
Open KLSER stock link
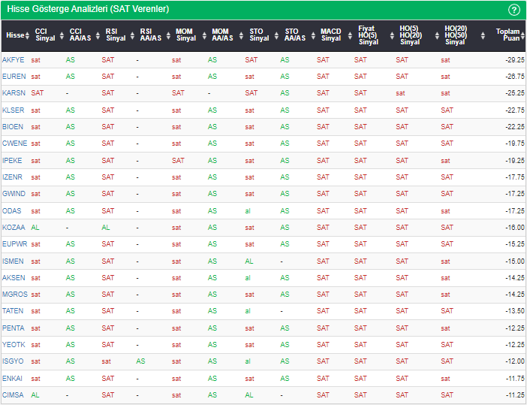tap(13, 110)
